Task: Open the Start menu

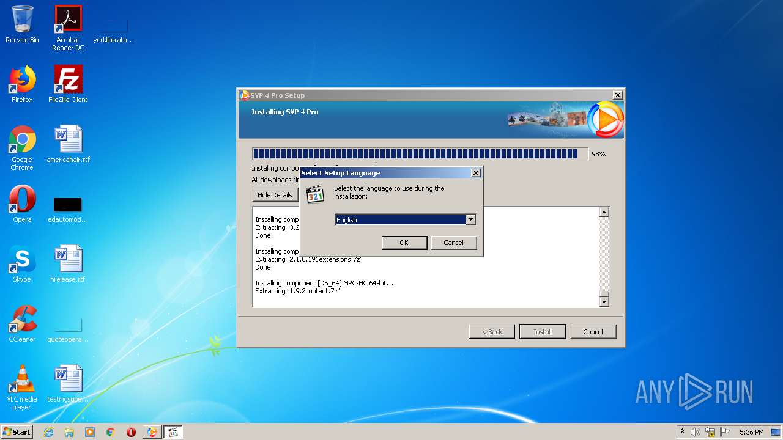Action: click(x=17, y=432)
